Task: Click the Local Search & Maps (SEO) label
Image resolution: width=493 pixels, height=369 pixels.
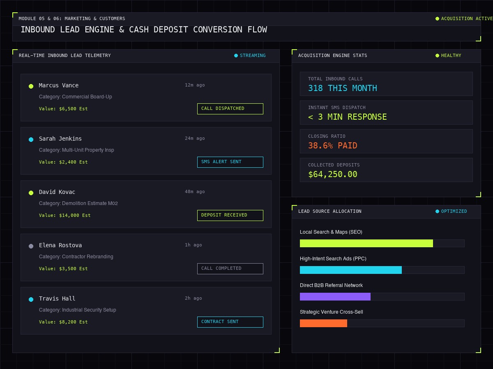Action: tap(331, 232)
